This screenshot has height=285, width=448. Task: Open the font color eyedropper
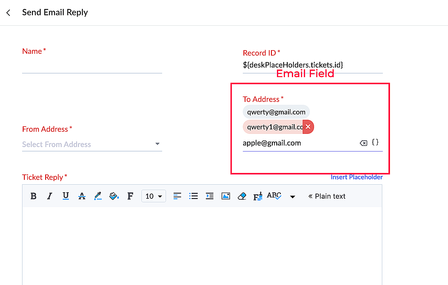coord(98,196)
